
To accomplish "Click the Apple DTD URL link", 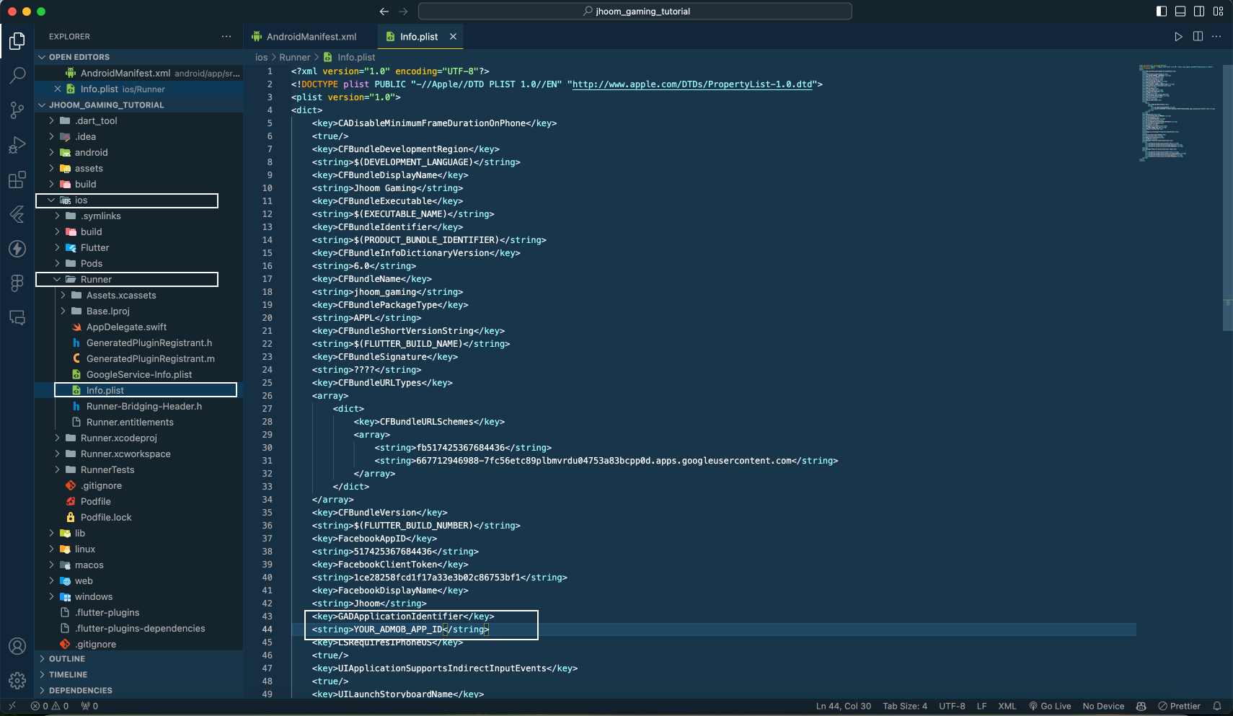I will tap(692, 84).
